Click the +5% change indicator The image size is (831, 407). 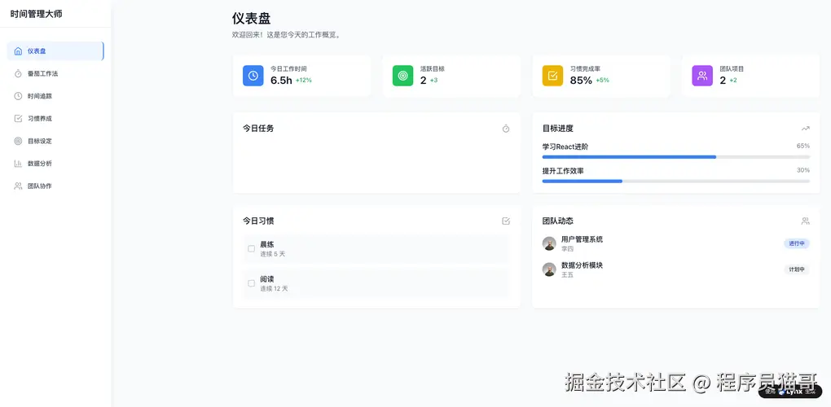coord(603,81)
